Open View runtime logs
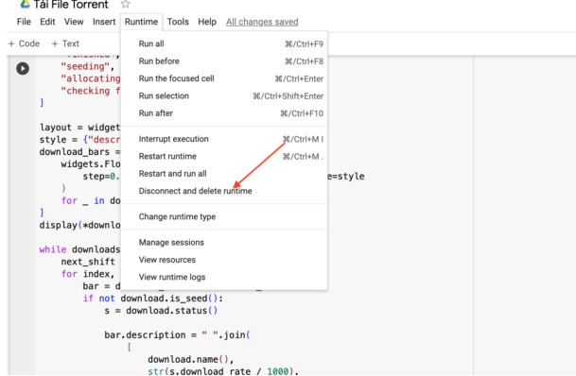Screen dimensions: 576x376 click(224, 277)
